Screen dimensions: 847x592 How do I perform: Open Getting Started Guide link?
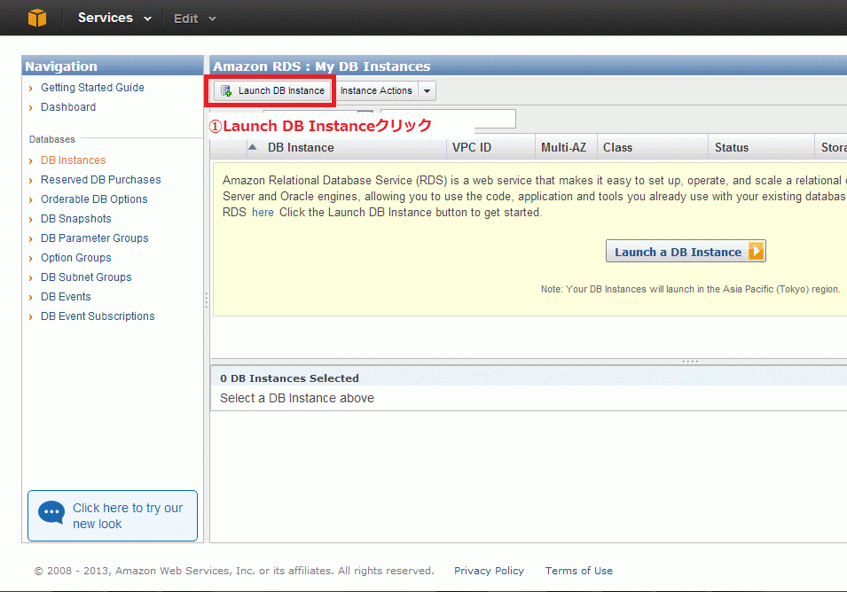coord(92,88)
